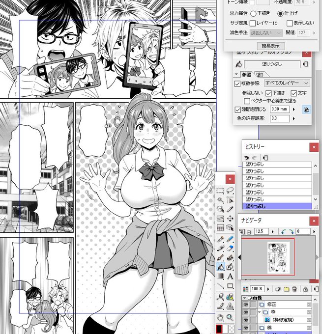Collapse the fill tool options triangle
Screen dimensions: 322x334
pos(236,74)
